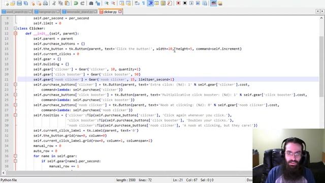Open a file with the folder icon
This screenshot has height=183, width=325.
point(13,3)
